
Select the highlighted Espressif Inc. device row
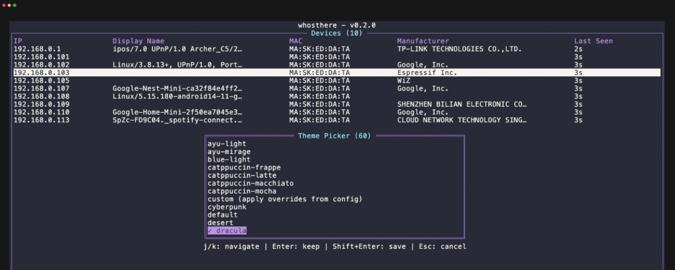337,72
